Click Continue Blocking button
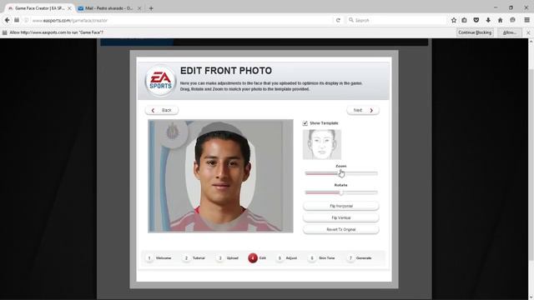The image size is (534, 300). (475, 32)
